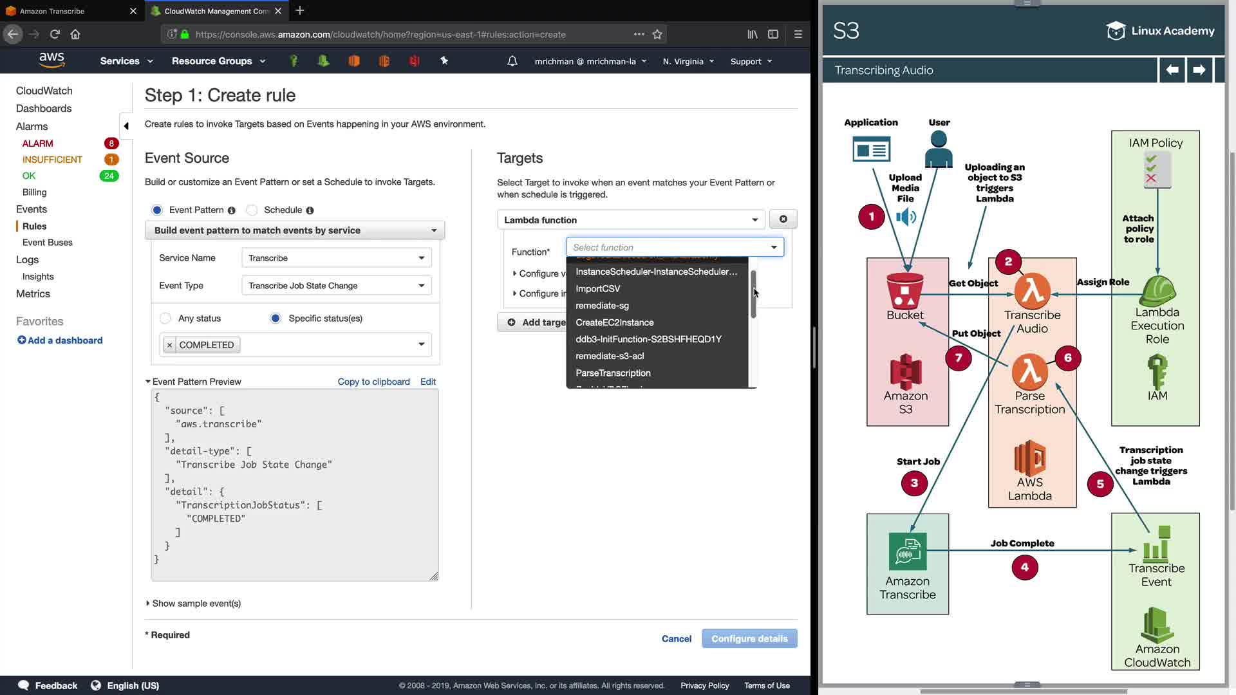Collapse the CloudWatch sidebar arrow

point(126,126)
